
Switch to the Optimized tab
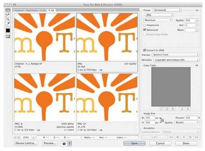point(32,10)
